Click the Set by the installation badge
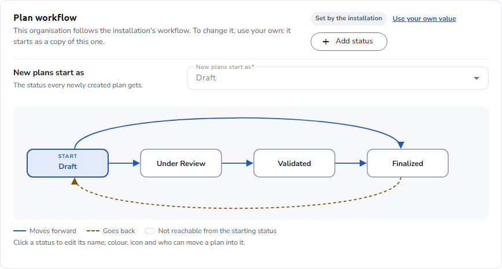This screenshot has height=269, width=502. pyautogui.click(x=349, y=19)
